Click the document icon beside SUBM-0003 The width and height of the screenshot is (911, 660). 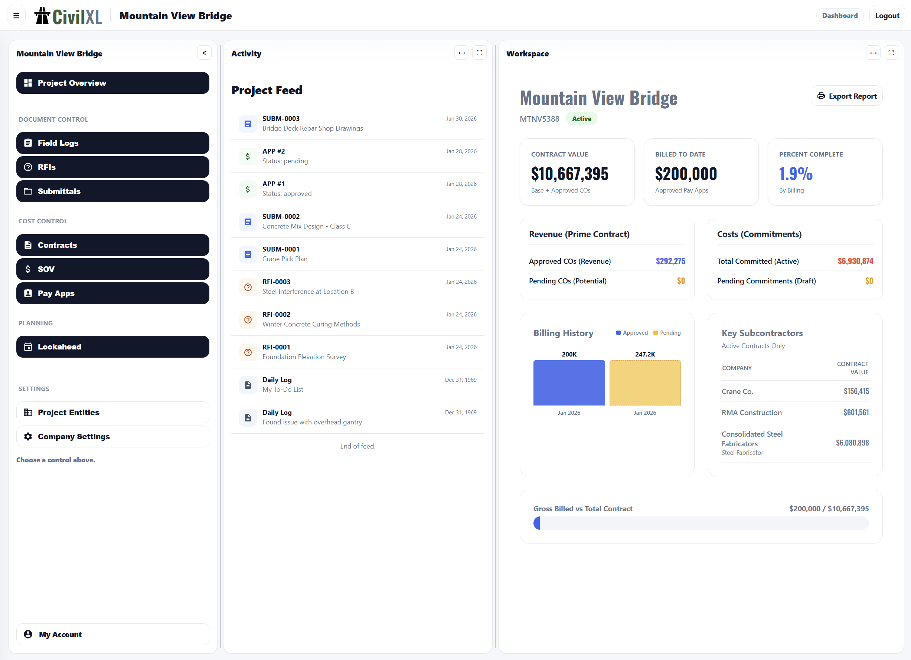[x=248, y=124]
